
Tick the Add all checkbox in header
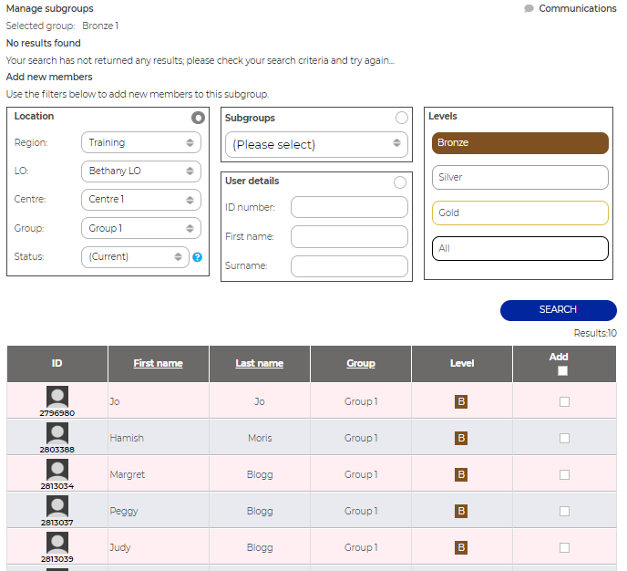click(x=562, y=371)
